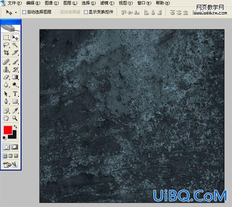Select the Dodge tool
This screenshot has width=232, height=207.
coord(15,84)
